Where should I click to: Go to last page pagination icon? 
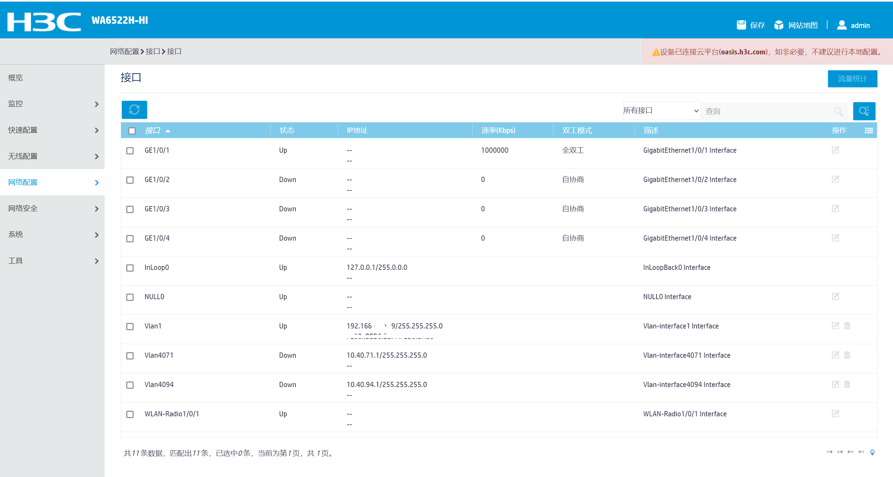click(x=861, y=452)
